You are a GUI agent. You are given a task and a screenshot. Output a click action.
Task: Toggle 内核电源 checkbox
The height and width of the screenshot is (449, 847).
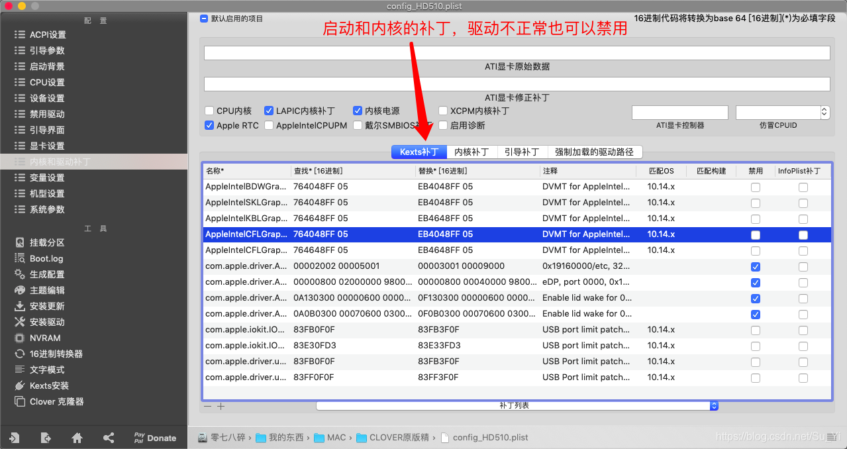358,111
